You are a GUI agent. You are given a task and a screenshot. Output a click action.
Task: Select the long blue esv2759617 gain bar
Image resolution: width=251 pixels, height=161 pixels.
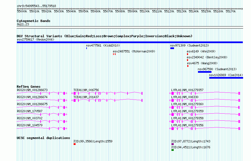click(x=130, y=42)
